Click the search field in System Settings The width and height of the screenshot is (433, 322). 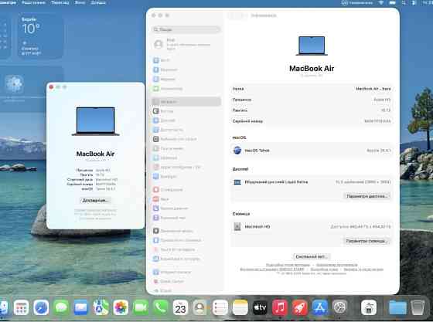(x=186, y=29)
